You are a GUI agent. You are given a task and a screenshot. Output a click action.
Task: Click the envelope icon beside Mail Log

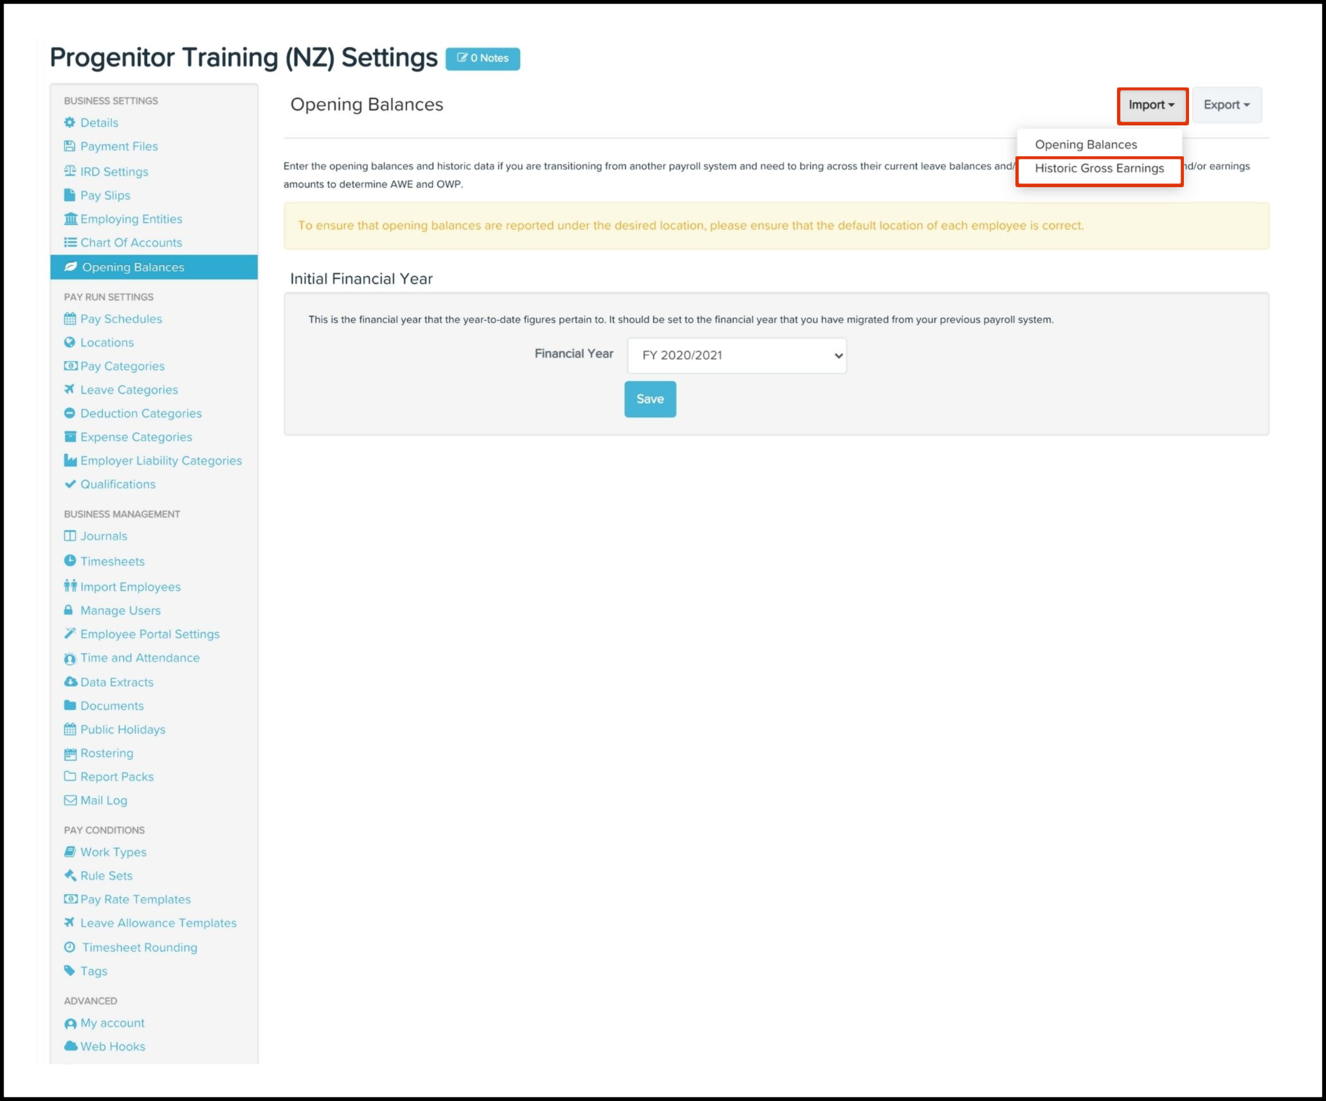pos(70,800)
